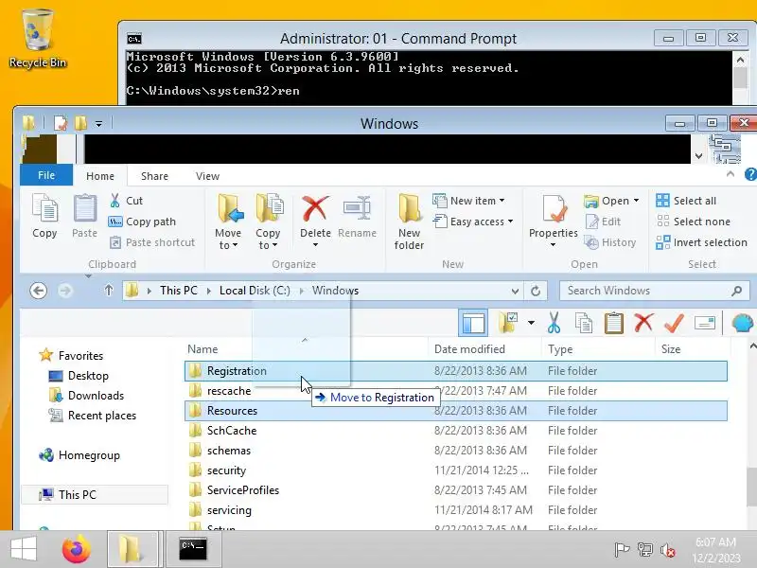Image resolution: width=757 pixels, height=568 pixels.
Task: Click the scissors Cut toolbar icon
Action: (555, 323)
